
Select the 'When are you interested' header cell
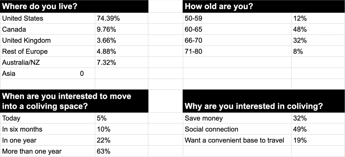pyautogui.click(x=74, y=101)
